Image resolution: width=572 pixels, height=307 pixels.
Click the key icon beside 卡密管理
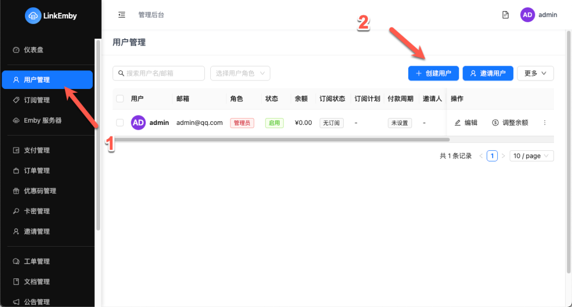click(16, 211)
